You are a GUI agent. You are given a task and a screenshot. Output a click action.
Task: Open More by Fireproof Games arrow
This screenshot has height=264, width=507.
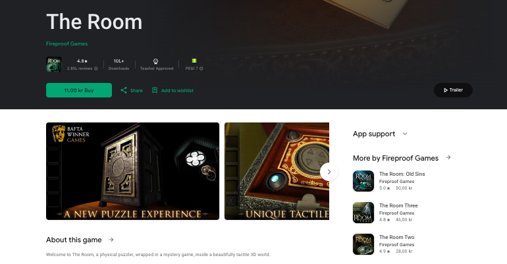tap(448, 158)
